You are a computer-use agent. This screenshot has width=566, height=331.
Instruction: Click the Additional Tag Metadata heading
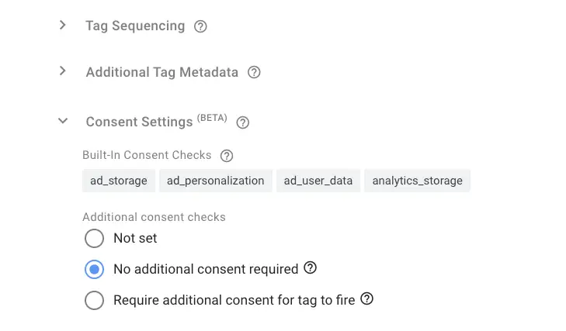click(x=161, y=73)
